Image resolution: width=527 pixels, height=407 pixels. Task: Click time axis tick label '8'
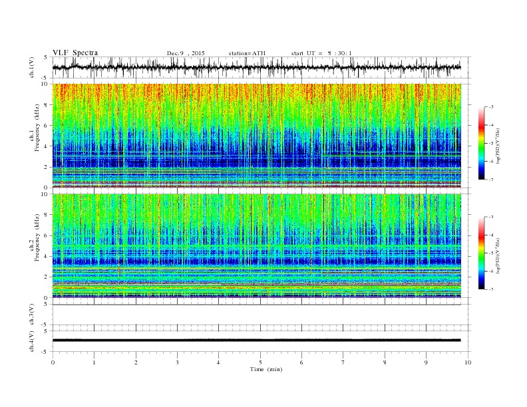(x=385, y=362)
